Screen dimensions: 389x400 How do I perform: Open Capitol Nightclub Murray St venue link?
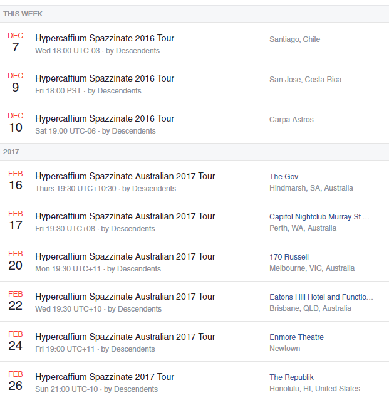[319, 217]
